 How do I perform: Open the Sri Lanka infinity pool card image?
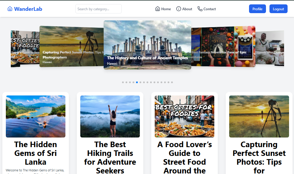[36, 116]
